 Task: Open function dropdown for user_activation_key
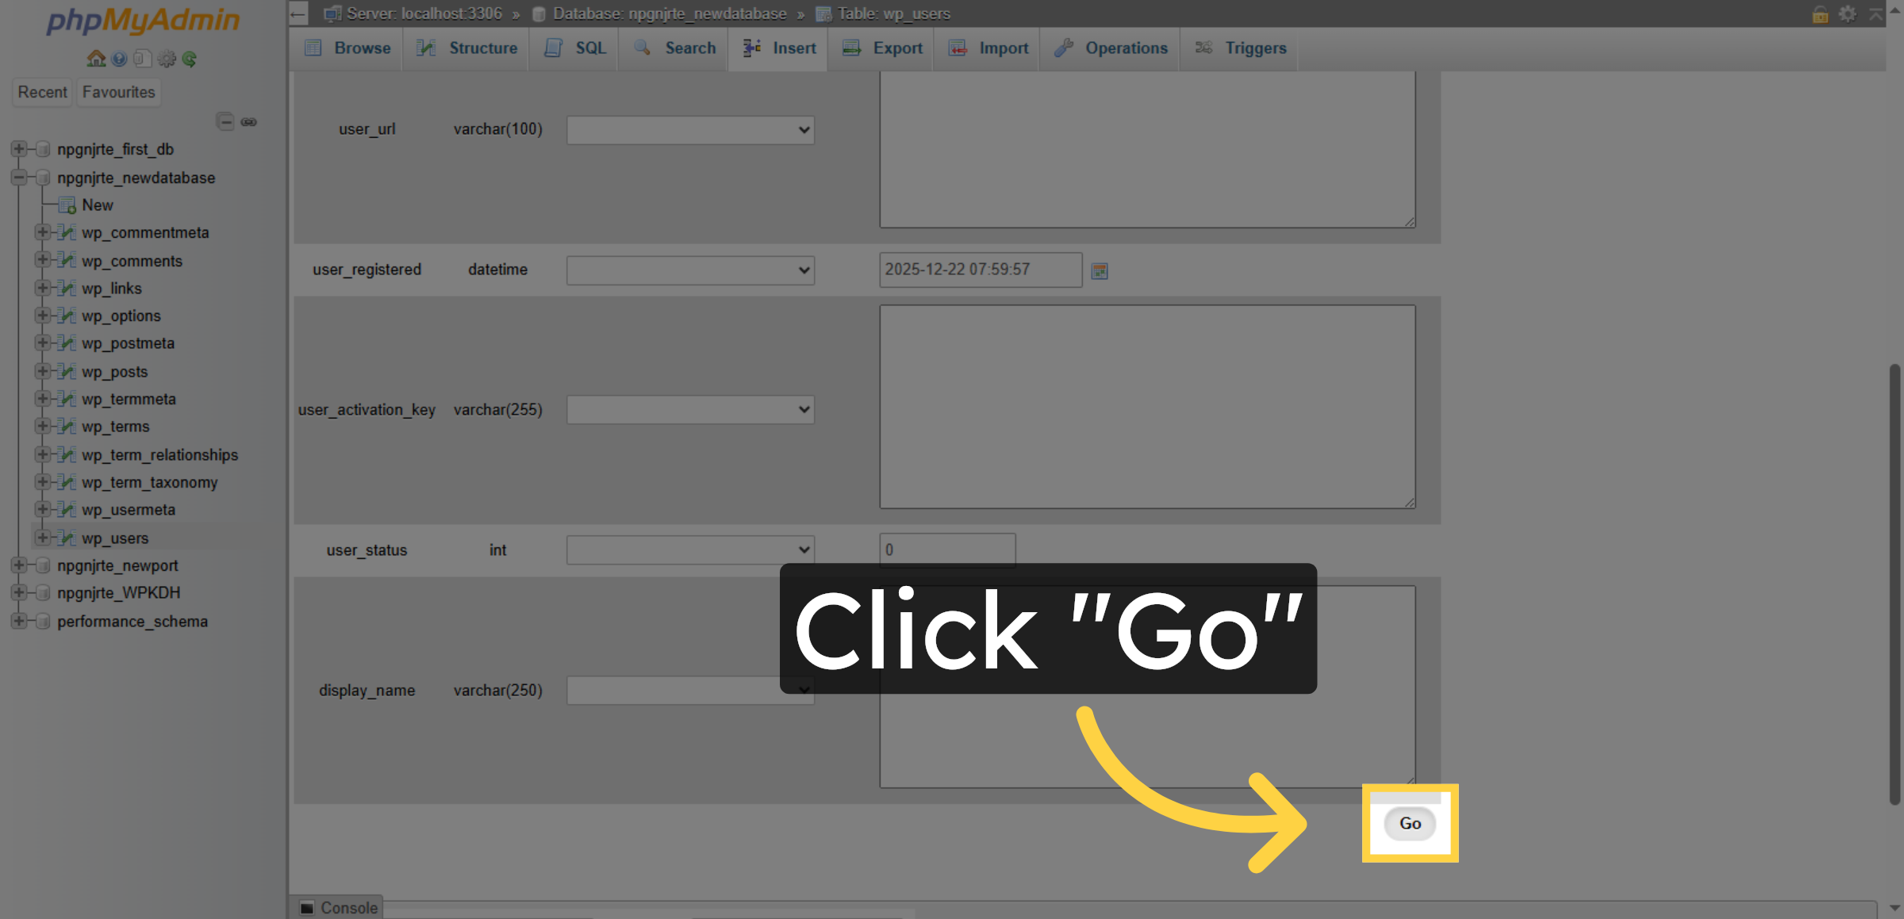tap(689, 410)
